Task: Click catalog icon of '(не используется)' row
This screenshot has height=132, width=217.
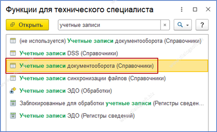Action: click(x=13, y=41)
